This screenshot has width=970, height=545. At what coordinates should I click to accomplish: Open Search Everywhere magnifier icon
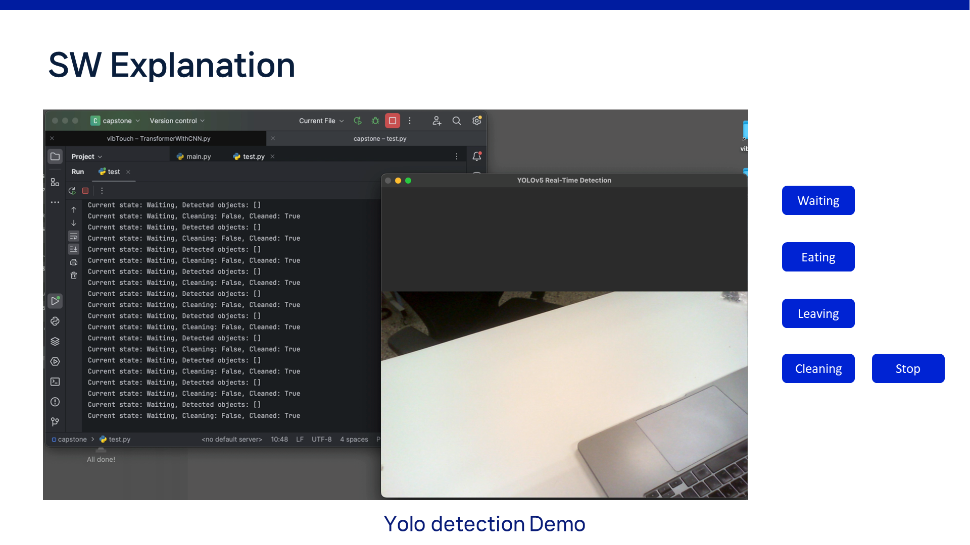(x=456, y=121)
